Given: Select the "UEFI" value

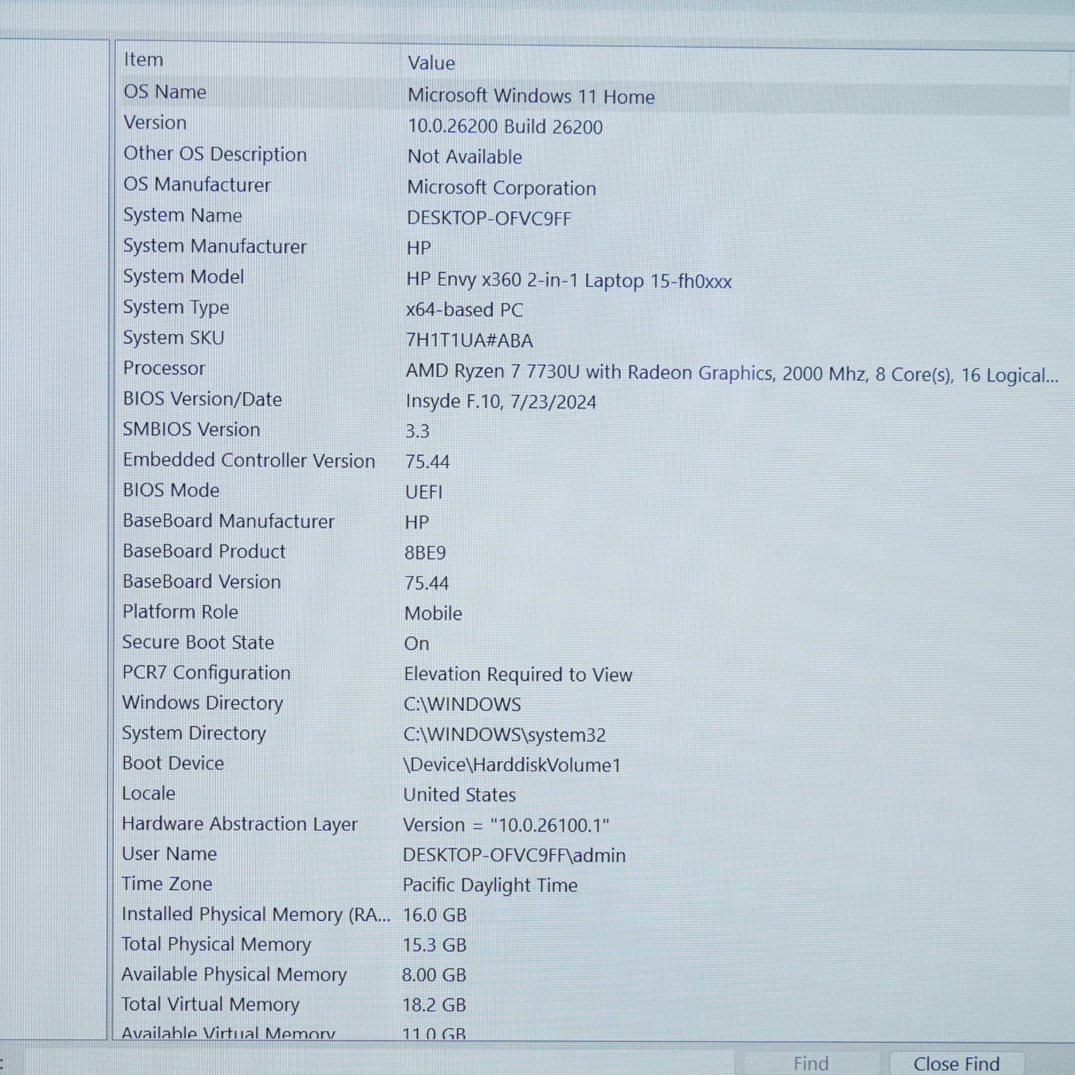Looking at the screenshot, I should click(x=424, y=492).
